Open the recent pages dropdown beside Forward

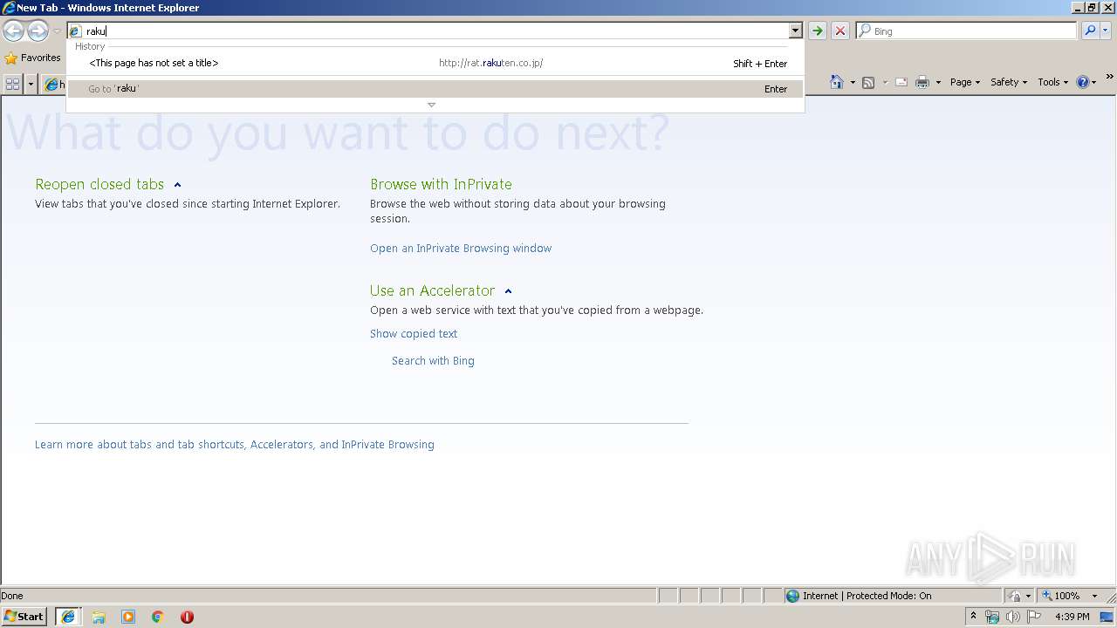pyautogui.click(x=57, y=31)
